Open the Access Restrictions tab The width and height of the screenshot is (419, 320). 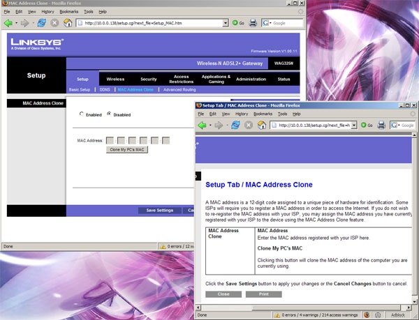181,79
